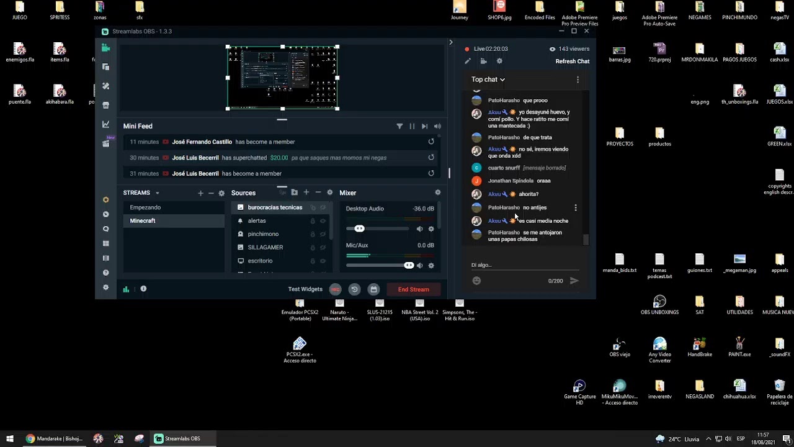
Task: Pause the Mini Feed alert queue
Action: [x=412, y=126]
